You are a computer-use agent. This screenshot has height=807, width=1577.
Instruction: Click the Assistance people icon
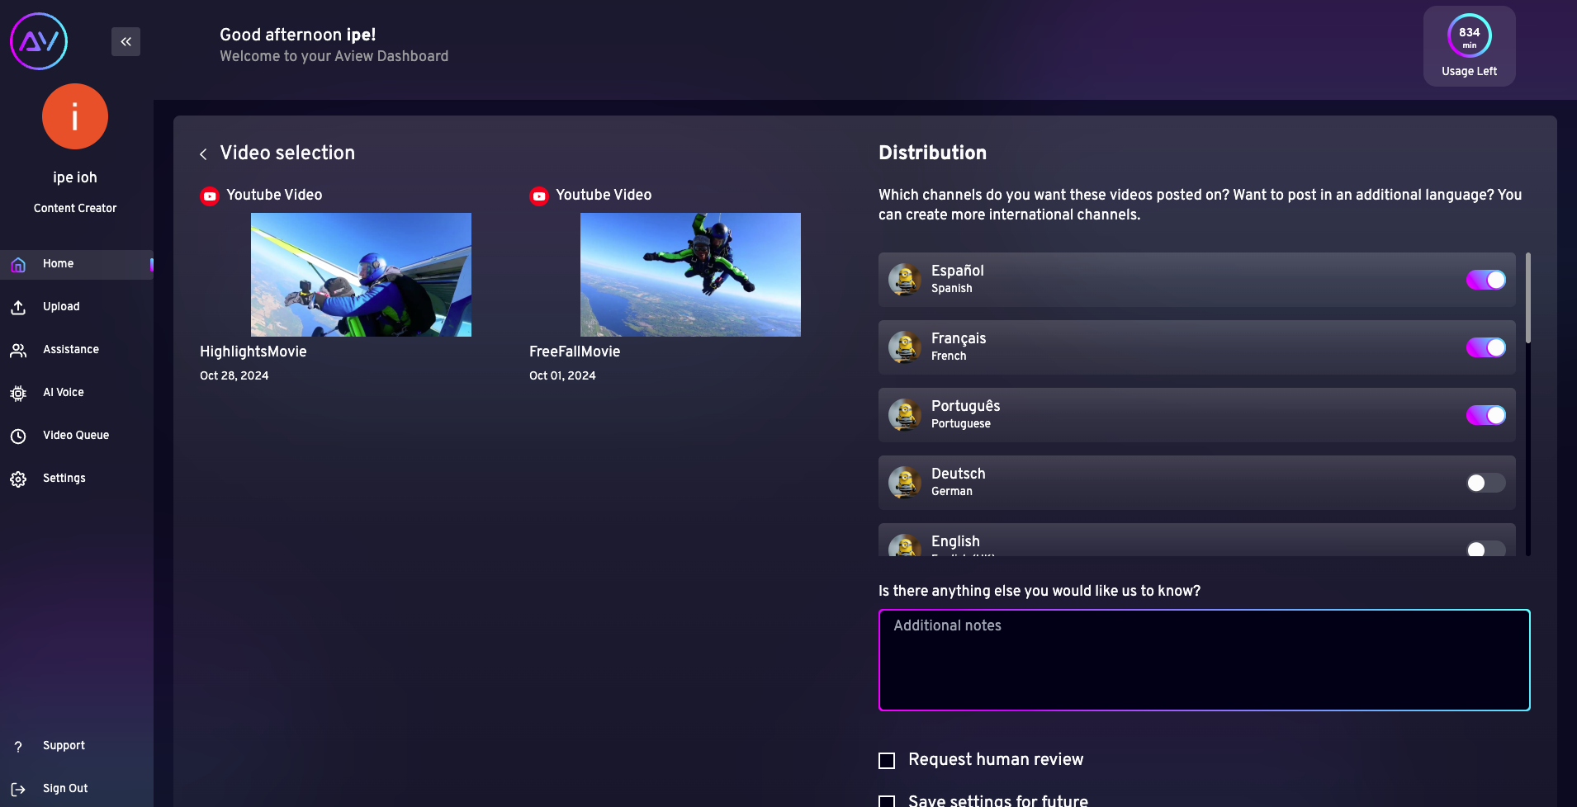point(18,350)
